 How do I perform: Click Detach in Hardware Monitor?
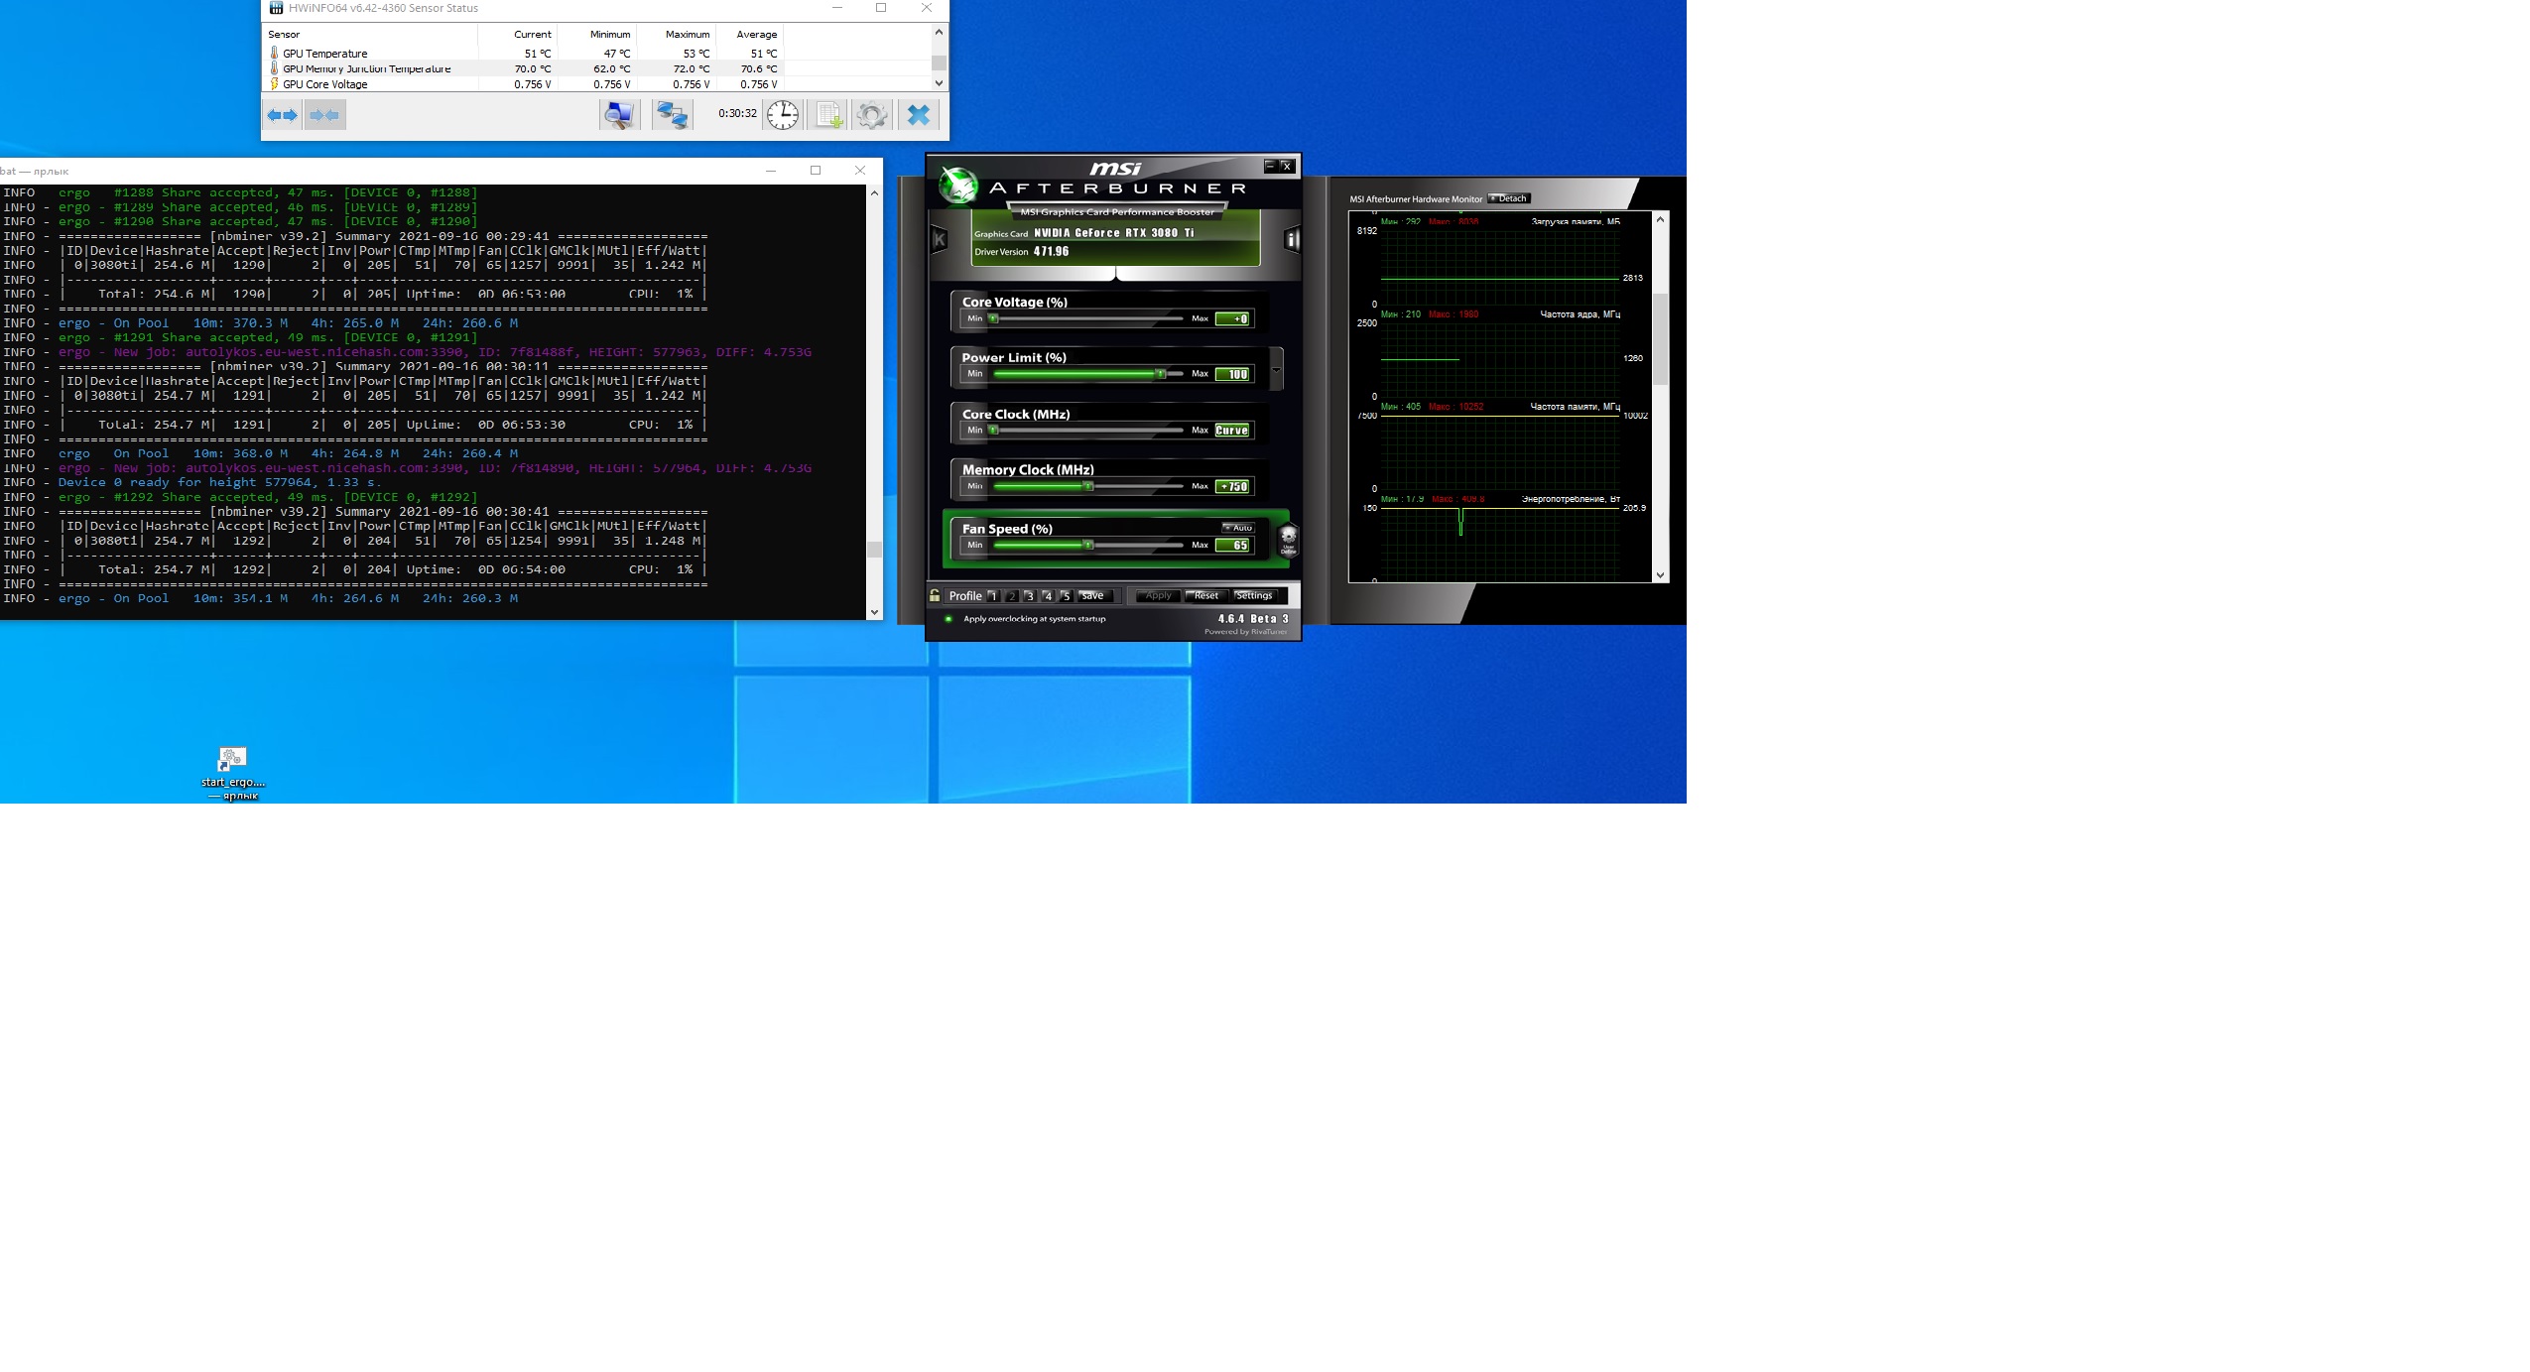point(1508,198)
